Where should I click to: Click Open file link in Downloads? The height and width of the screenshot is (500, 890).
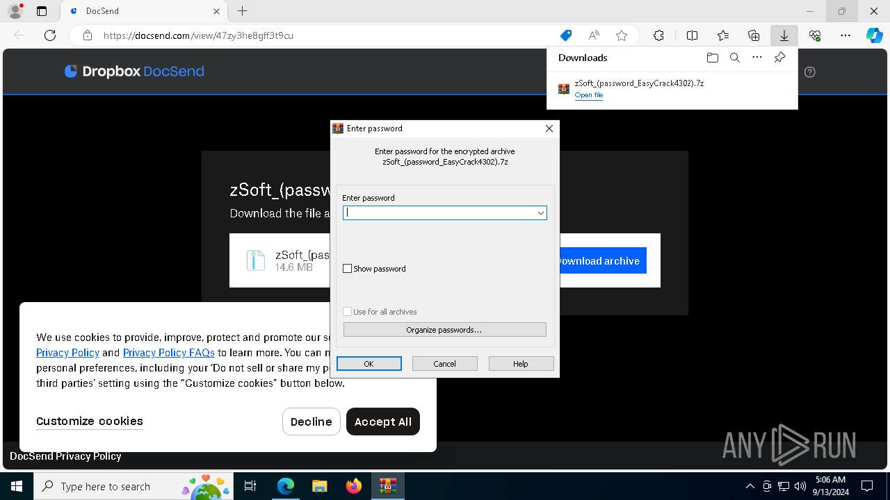point(588,95)
